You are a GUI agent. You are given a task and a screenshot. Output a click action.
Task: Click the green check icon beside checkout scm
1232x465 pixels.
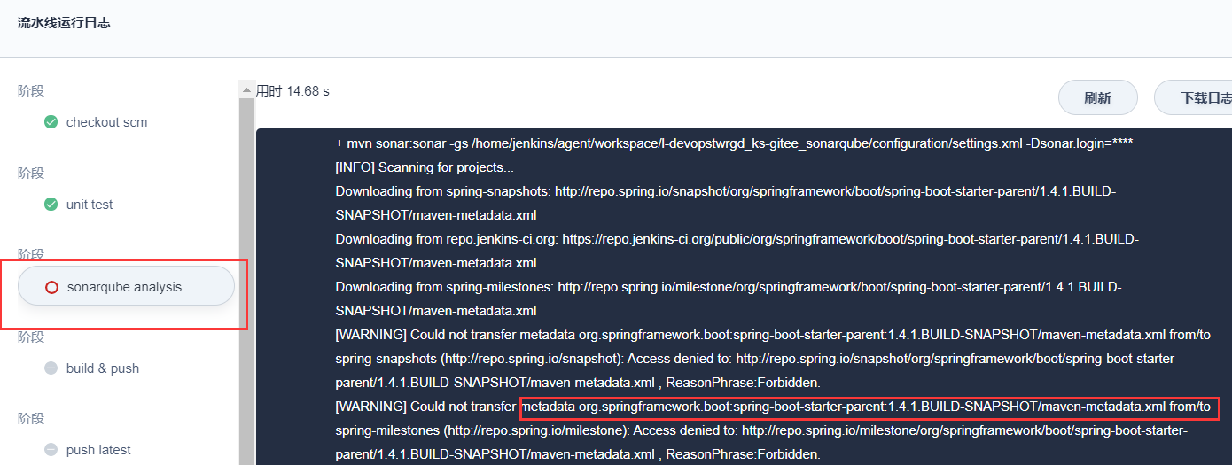(51, 122)
